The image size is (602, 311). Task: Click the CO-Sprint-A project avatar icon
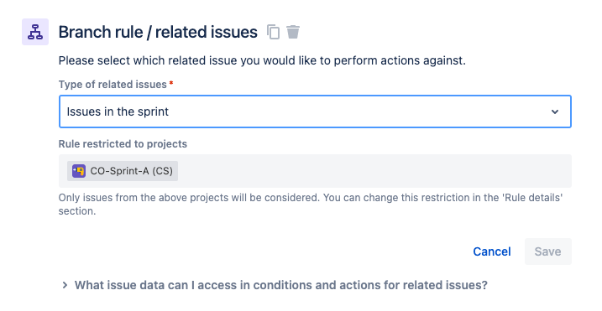coord(79,171)
